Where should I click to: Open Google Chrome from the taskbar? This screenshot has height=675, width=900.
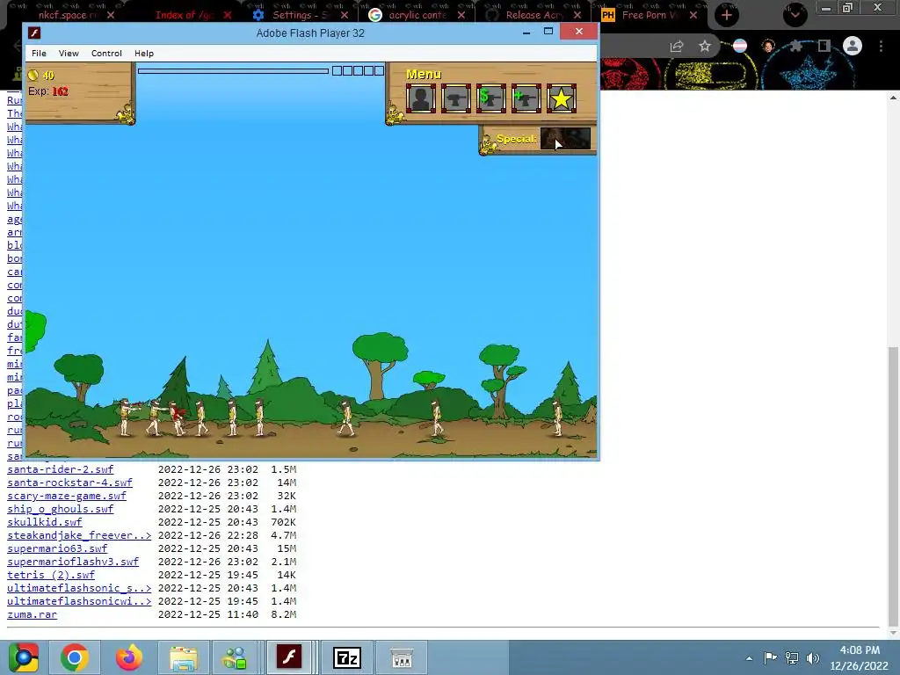(x=74, y=657)
